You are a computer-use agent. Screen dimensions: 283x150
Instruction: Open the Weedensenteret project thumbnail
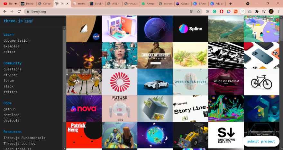190,82
